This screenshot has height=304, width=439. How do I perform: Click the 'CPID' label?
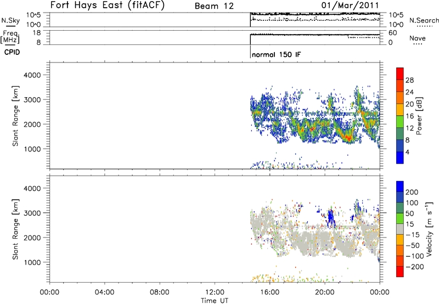[12, 52]
